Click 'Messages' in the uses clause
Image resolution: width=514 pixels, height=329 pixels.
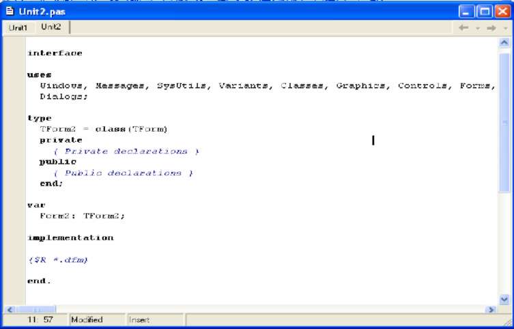coord(119,86)
